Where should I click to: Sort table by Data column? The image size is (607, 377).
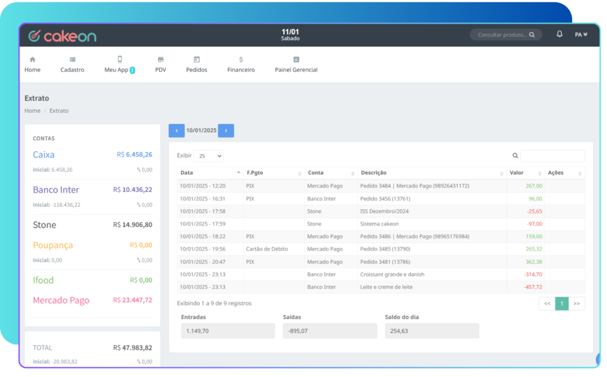point(210,172)
